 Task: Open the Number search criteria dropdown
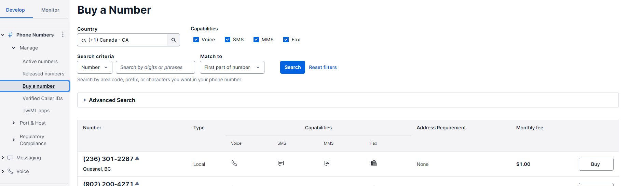95,67
